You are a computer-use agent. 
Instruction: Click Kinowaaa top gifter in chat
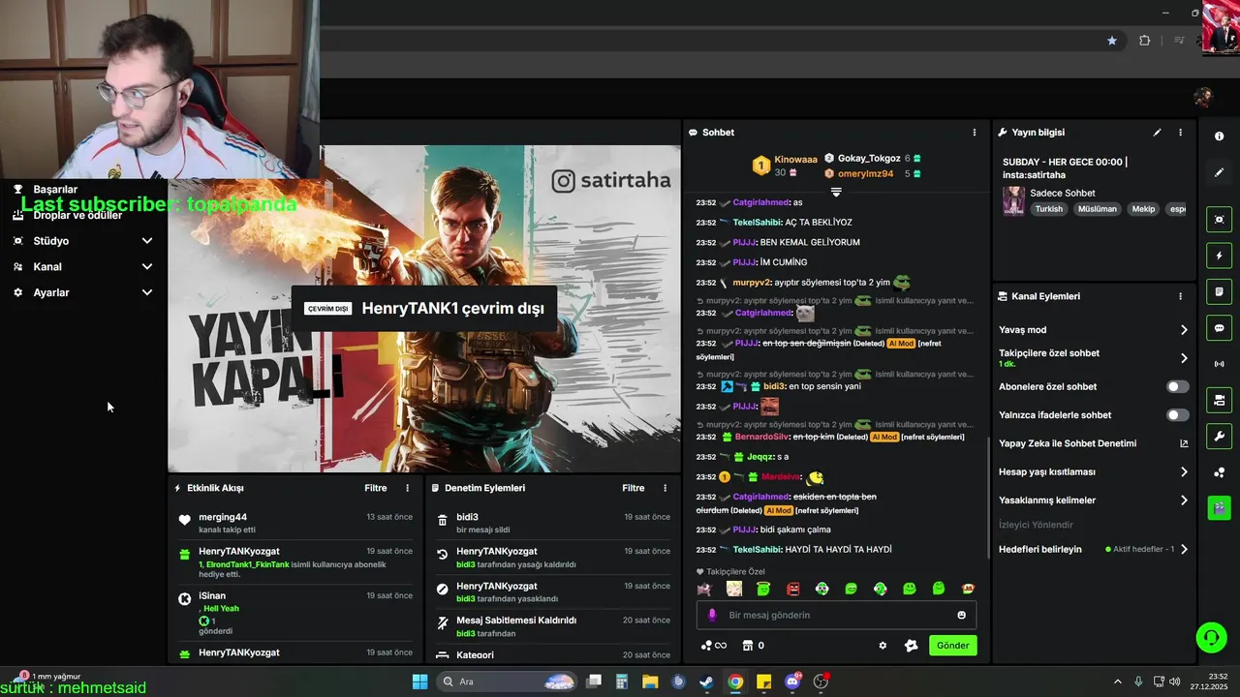[x=795, y=159]
